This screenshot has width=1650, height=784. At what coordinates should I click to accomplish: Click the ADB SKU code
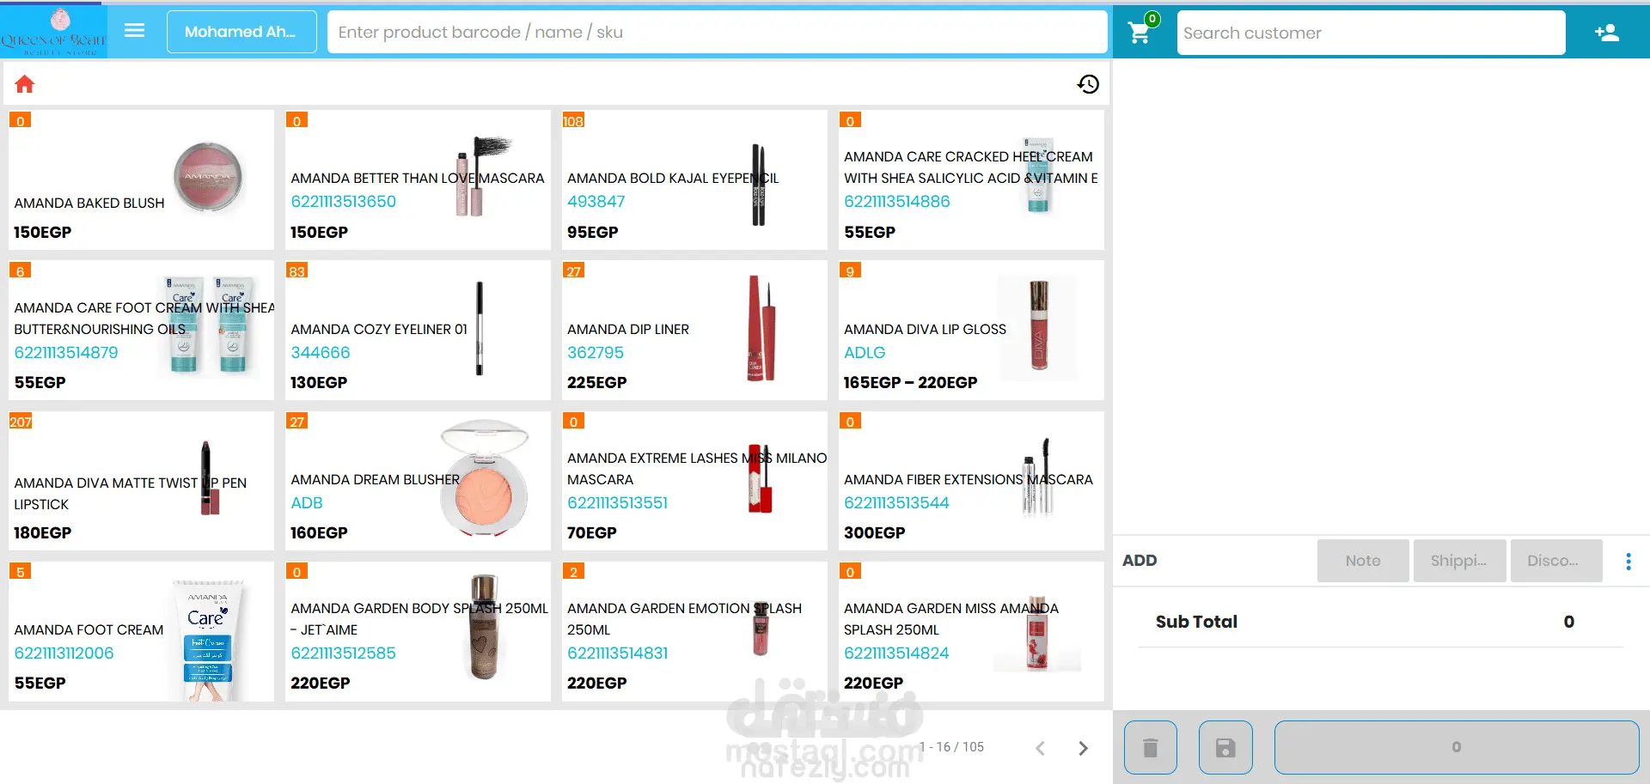point(307,502)
